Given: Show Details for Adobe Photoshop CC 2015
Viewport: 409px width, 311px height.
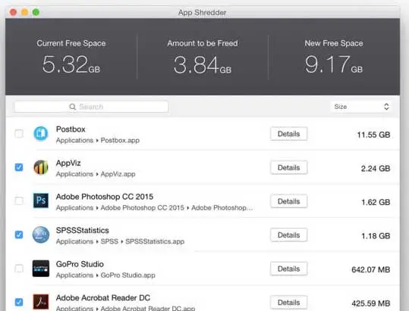Looking at the screenshot, I should pos(289,201).
